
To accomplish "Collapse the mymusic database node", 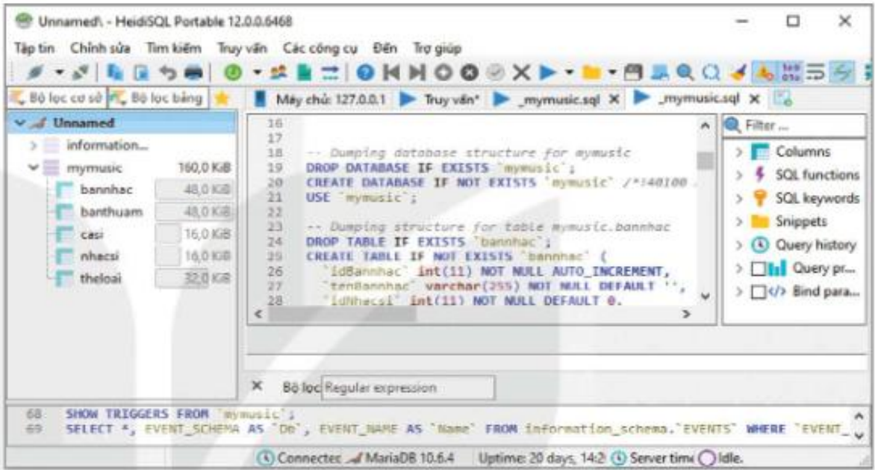I will click(x=34, y=167).
